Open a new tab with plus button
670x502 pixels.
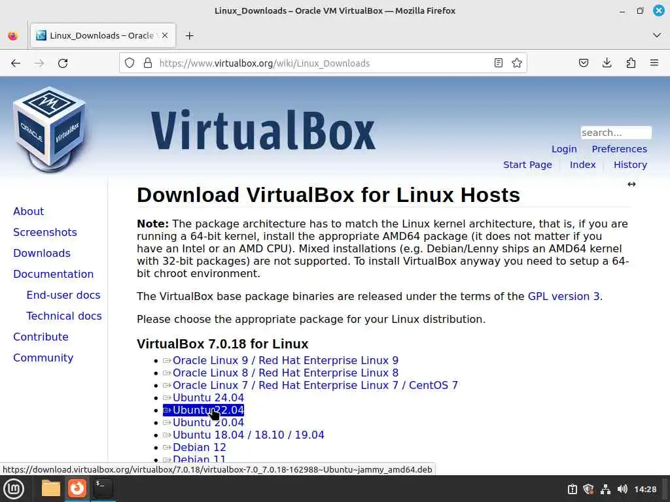coord(190,36)
